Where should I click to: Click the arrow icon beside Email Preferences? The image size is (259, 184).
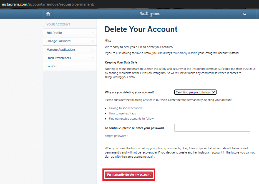(x=93, y=58)
